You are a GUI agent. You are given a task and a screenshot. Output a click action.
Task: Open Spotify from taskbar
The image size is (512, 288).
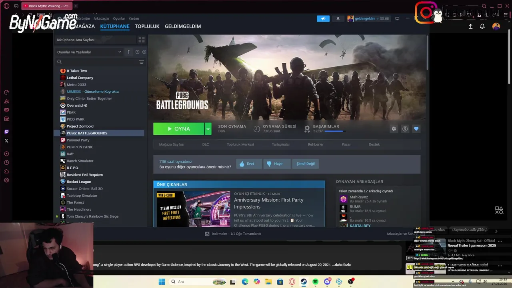[315, 282]
